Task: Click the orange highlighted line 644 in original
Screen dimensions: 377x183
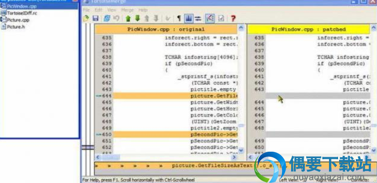Action: [x=175, y=96]
